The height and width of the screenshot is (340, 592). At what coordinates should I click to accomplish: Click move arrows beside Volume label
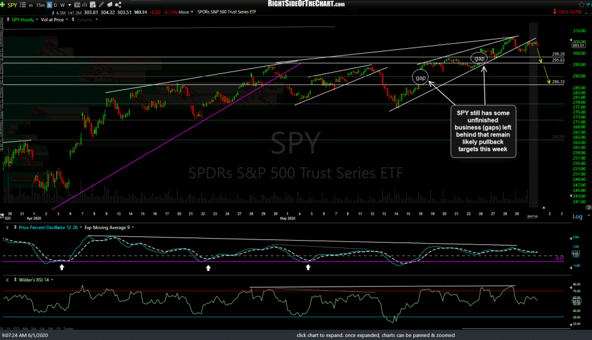(73, 19)
